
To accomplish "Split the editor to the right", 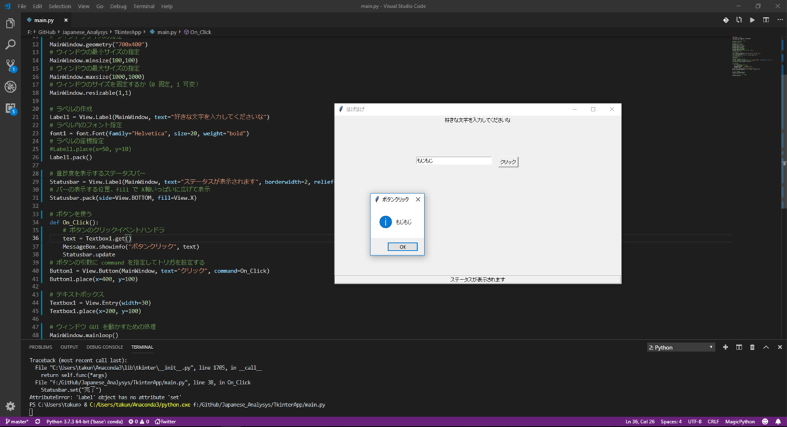I will click(x=766, y=20).
